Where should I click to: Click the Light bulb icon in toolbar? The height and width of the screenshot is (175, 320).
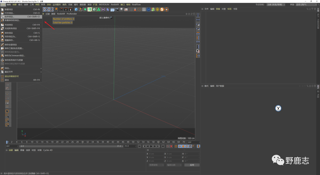[x=121, y=9]
